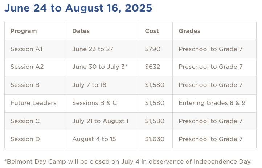Select the Entering Grades 8 & 9 cell
This screenshot has width=262, height=168.
(x=212, y=103)
